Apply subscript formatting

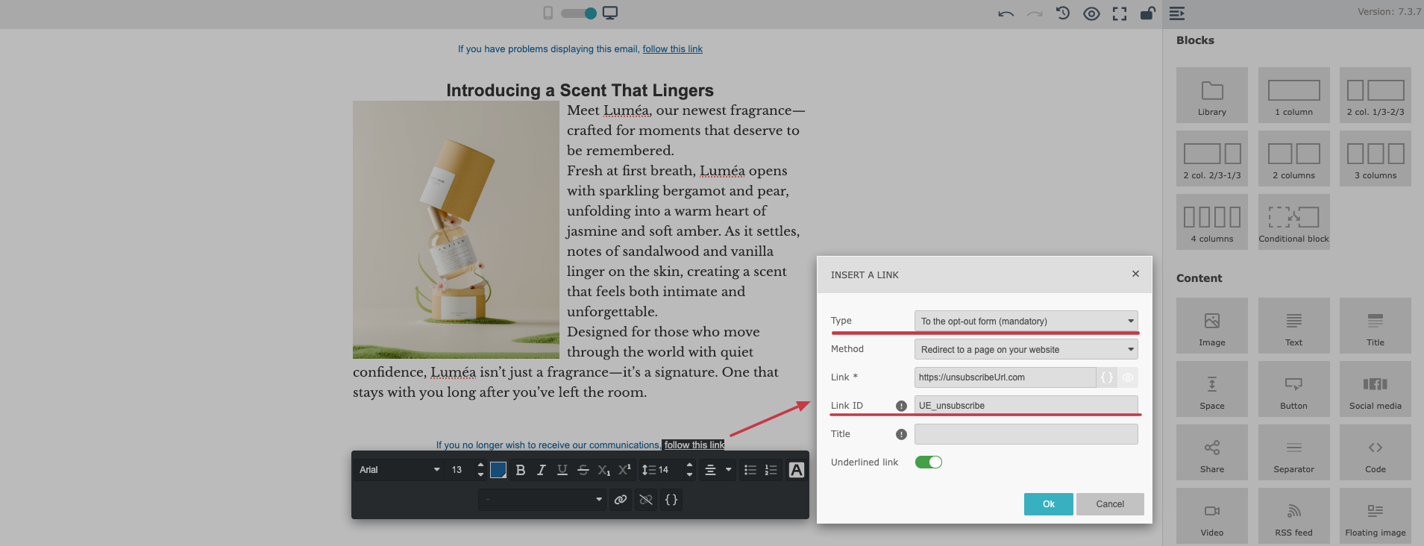[x=604, y=470]
